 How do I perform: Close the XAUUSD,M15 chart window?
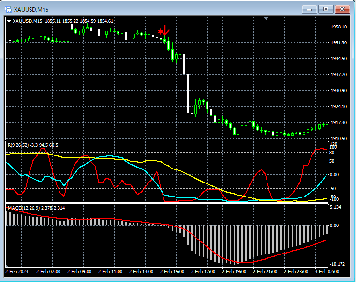click(342, 9)
